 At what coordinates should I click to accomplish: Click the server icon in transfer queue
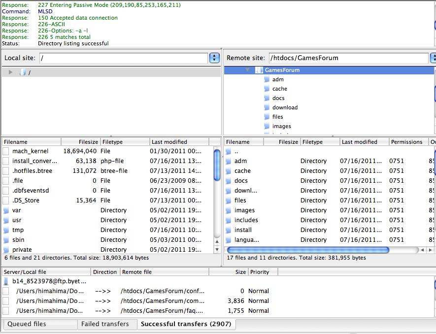pos(6,281)
